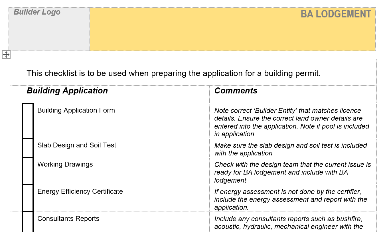Click the BA LODGEMENT title text
The height and width of the screenshot is (232, 383).
coord(336,14)
